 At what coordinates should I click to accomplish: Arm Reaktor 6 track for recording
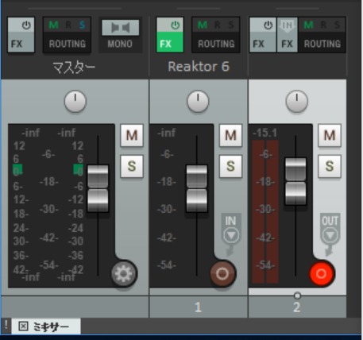pyautogui.click(x=222, y=273)
